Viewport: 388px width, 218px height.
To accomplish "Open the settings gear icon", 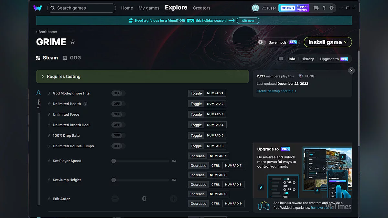I will (x=331, y=8).
